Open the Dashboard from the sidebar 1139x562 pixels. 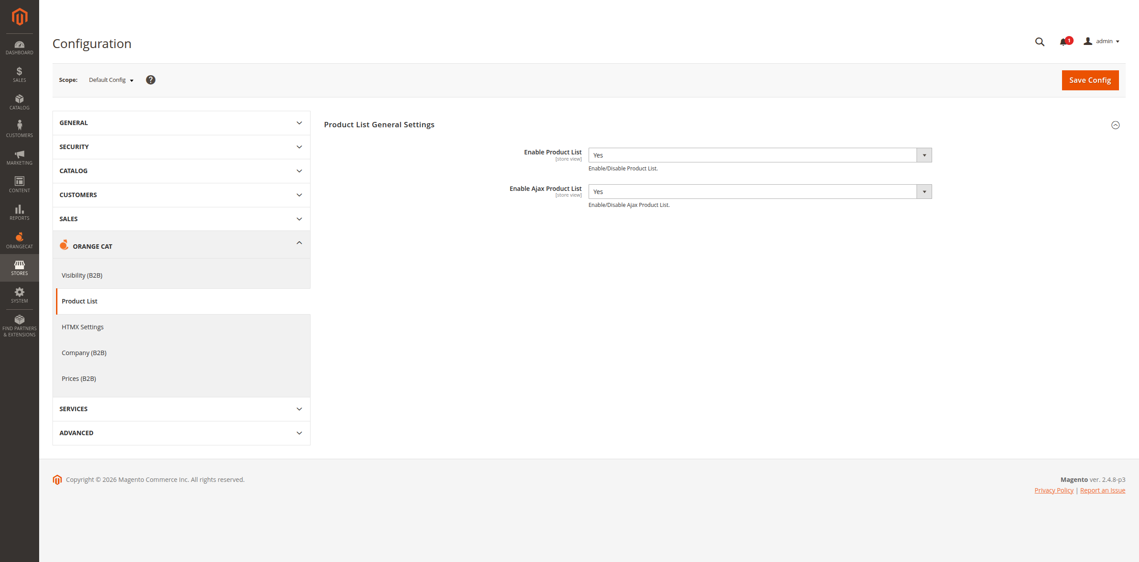point(19,47)
